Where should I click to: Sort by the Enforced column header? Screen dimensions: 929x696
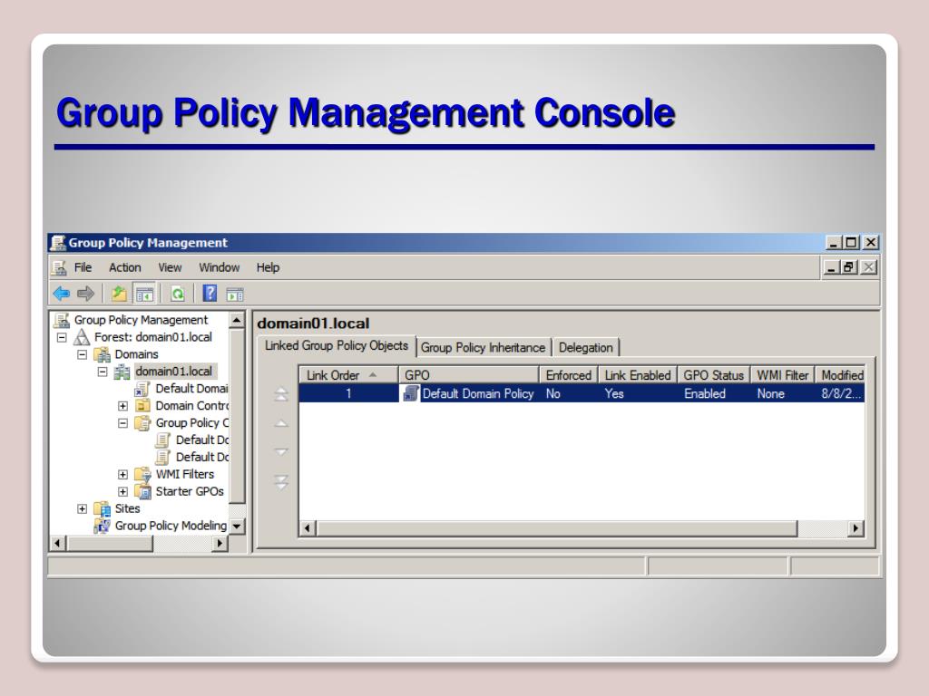click(569, 375)
